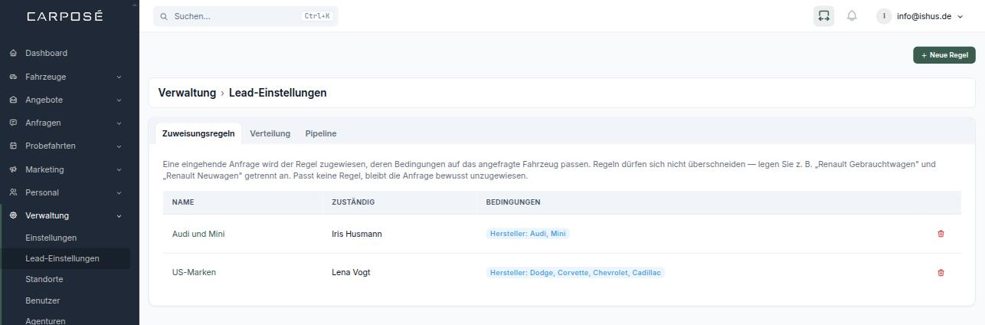Image resolution: width=985 pixels, height=325 pixels.
Task: Click the Lena Vogt cell
Action: [x=351, y=272]
